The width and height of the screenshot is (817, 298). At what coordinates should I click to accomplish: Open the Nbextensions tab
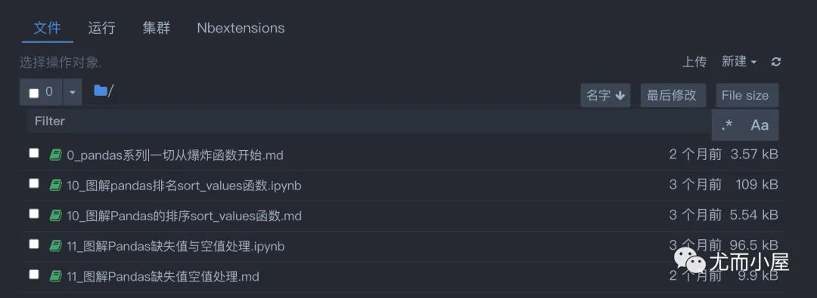(x=241, y=28)
